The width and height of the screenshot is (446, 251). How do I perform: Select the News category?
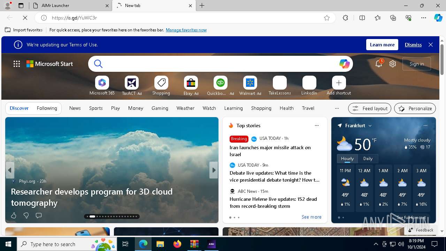pos(75,108)
